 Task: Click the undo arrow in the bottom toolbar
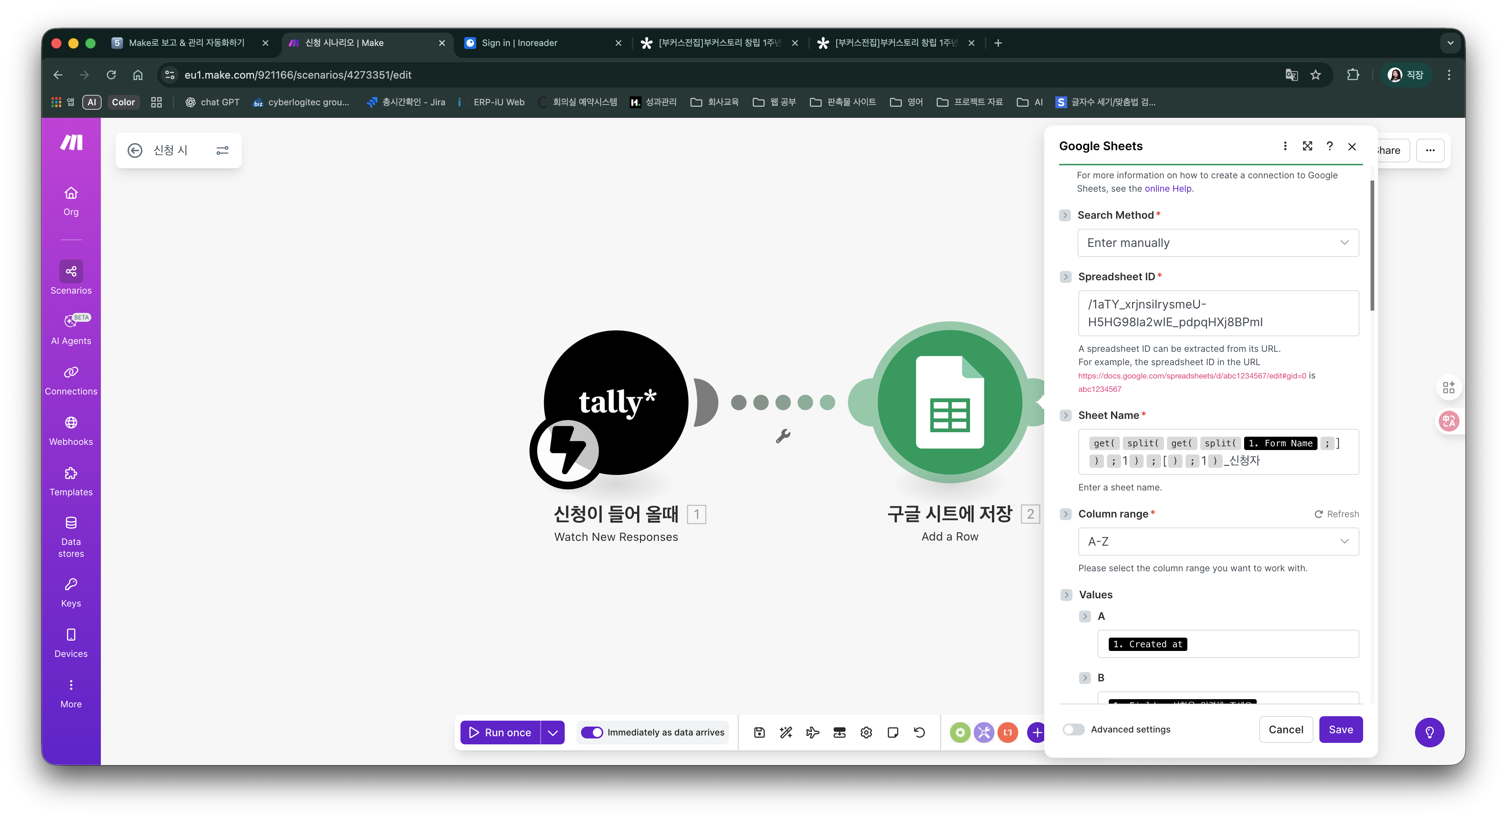pyautogui.click(x=919, y=732)
